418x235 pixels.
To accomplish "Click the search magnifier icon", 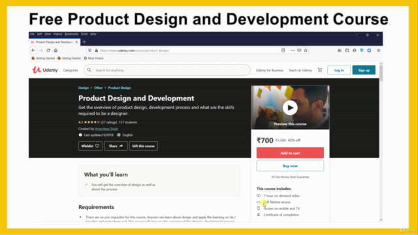I will pyautogui.click(x=89, y=70).
